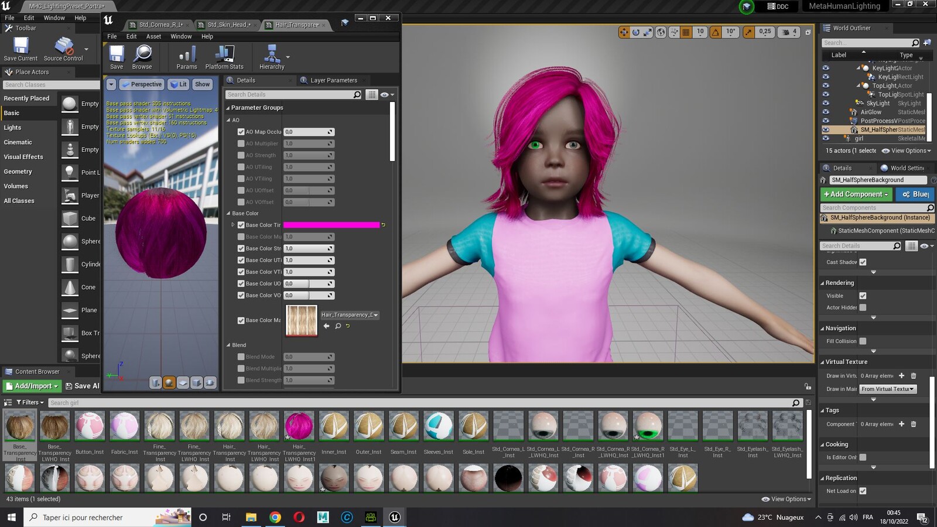Open camera speed setting in viewport
The width and height of the screenshot is (937, 527).
(789, 32)
